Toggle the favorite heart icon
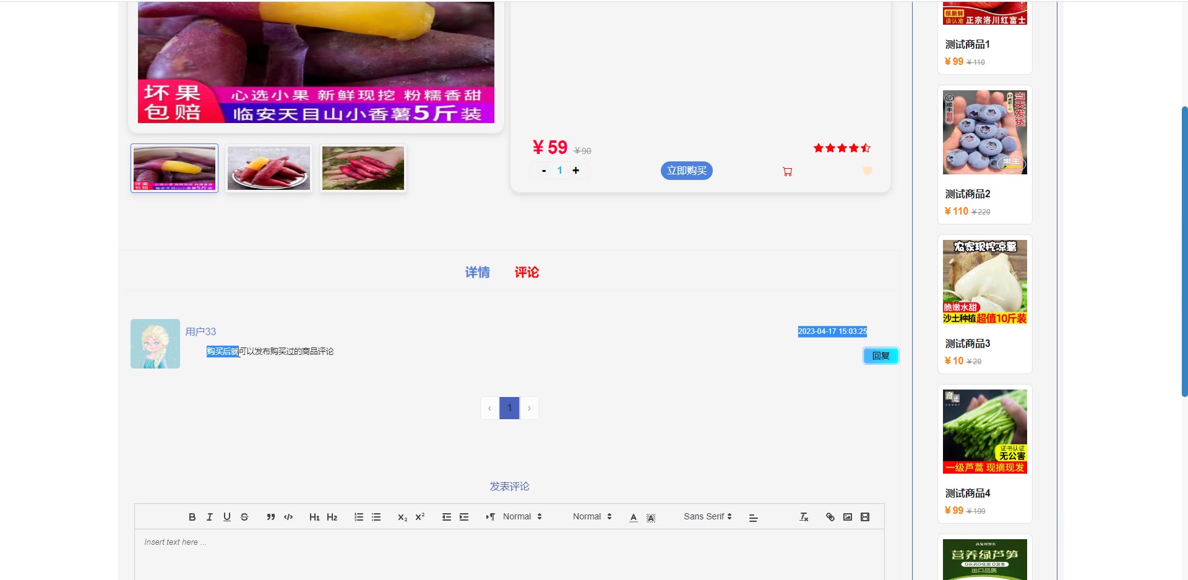 point(867,171)
